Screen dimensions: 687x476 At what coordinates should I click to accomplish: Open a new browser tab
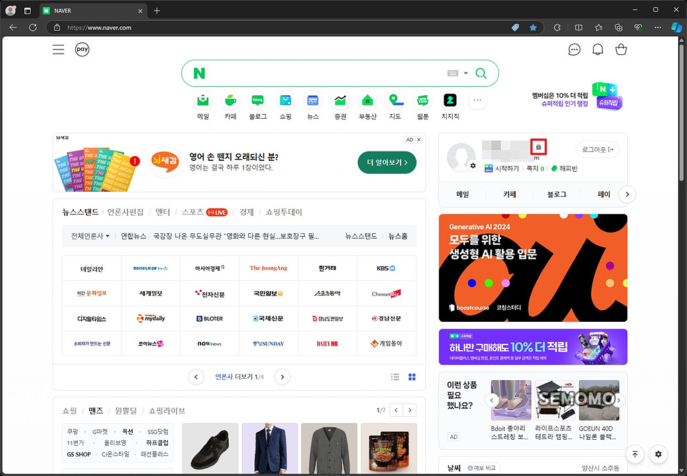[157, 11]
